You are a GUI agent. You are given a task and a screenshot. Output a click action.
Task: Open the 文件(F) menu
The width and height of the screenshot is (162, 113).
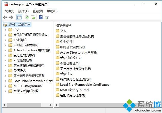pyautogui.click(x=9, y=11)
